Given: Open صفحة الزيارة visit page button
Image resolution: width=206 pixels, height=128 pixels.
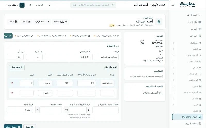Looking at the screenshot, I should pyautogui.click(x=42, y=22).
